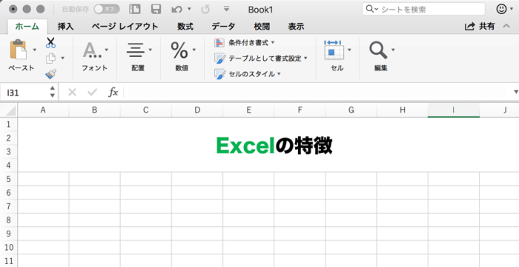Click the formula bar cancel X icon
This screenshot has width=519, height=267.
pos(72,92)
